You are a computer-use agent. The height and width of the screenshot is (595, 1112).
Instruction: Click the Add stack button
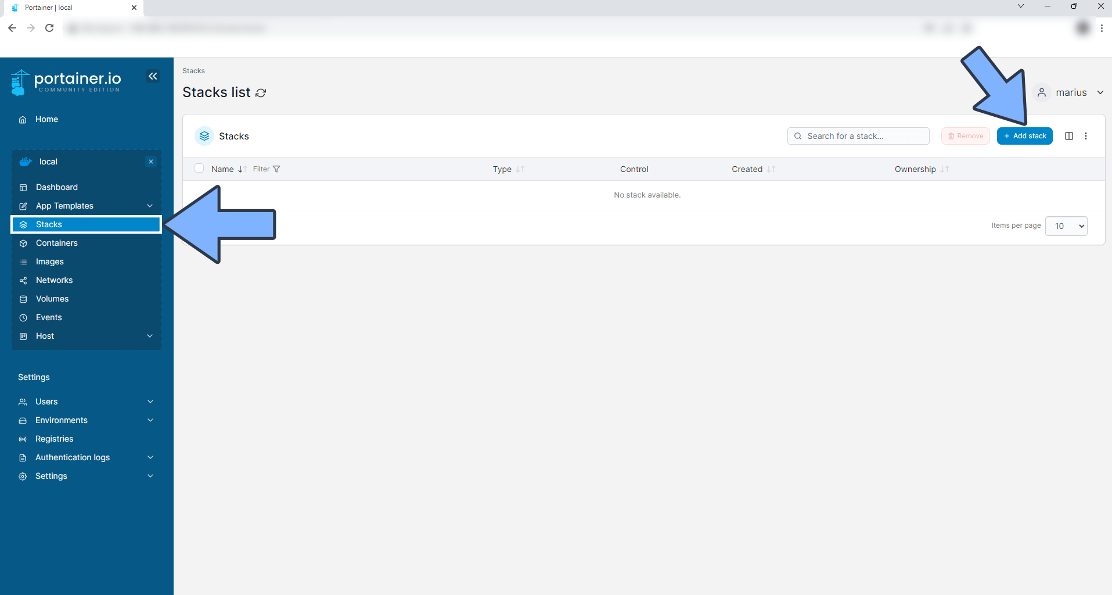click(1024, 135)
